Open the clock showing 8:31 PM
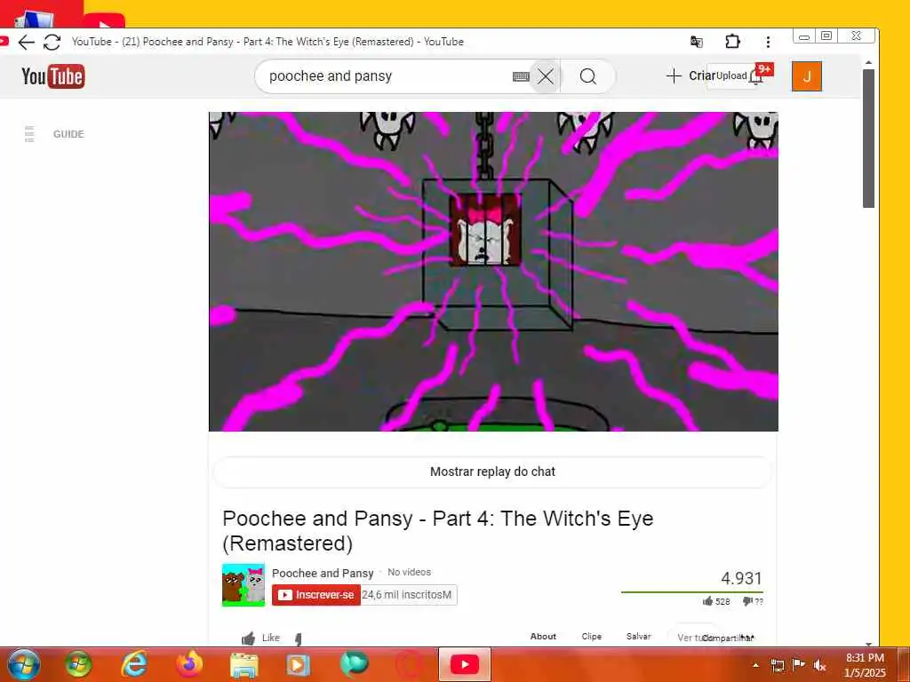Image resolution: width=910 pixels, height=682 pixels. coord(865,665)
